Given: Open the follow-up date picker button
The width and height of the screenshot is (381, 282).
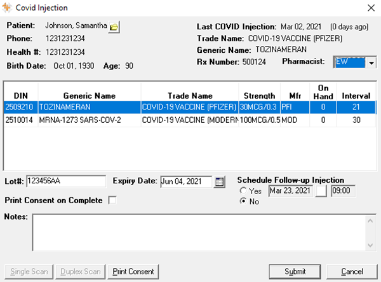Looking at the screenshot, I should coord(321,191).
